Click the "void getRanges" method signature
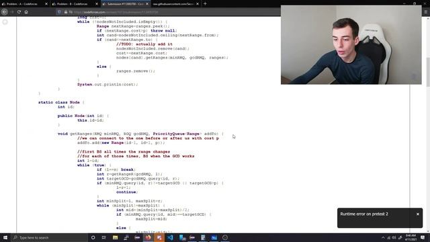 [x=140, y=134]
